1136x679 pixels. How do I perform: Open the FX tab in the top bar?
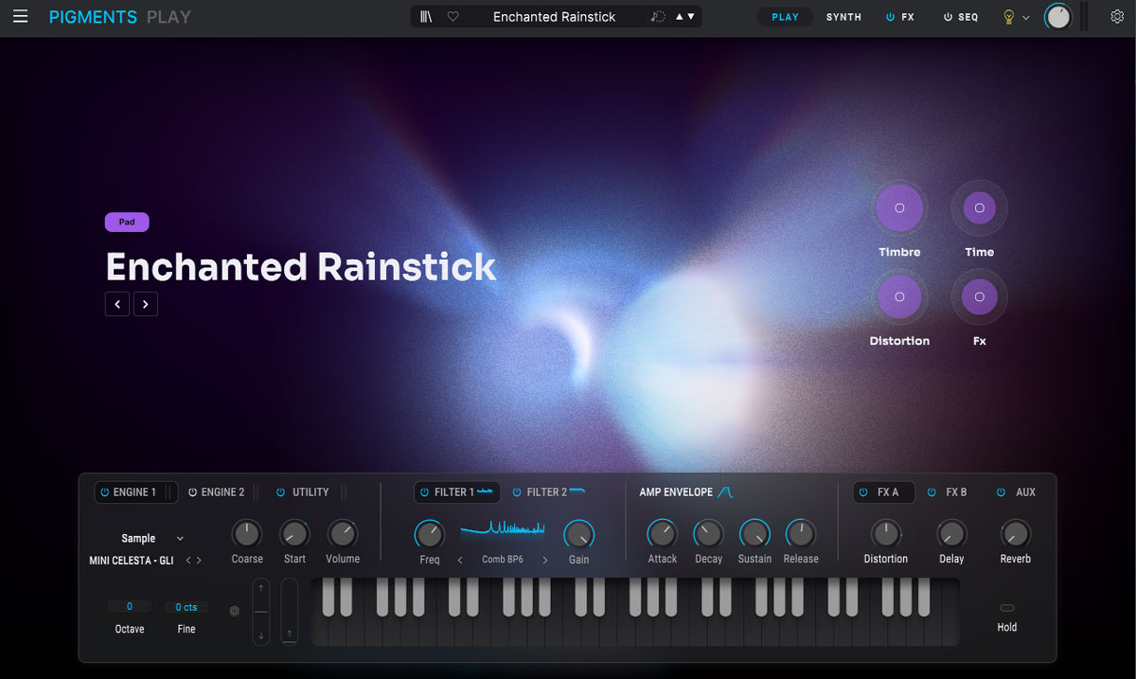[x=908, y=17]
